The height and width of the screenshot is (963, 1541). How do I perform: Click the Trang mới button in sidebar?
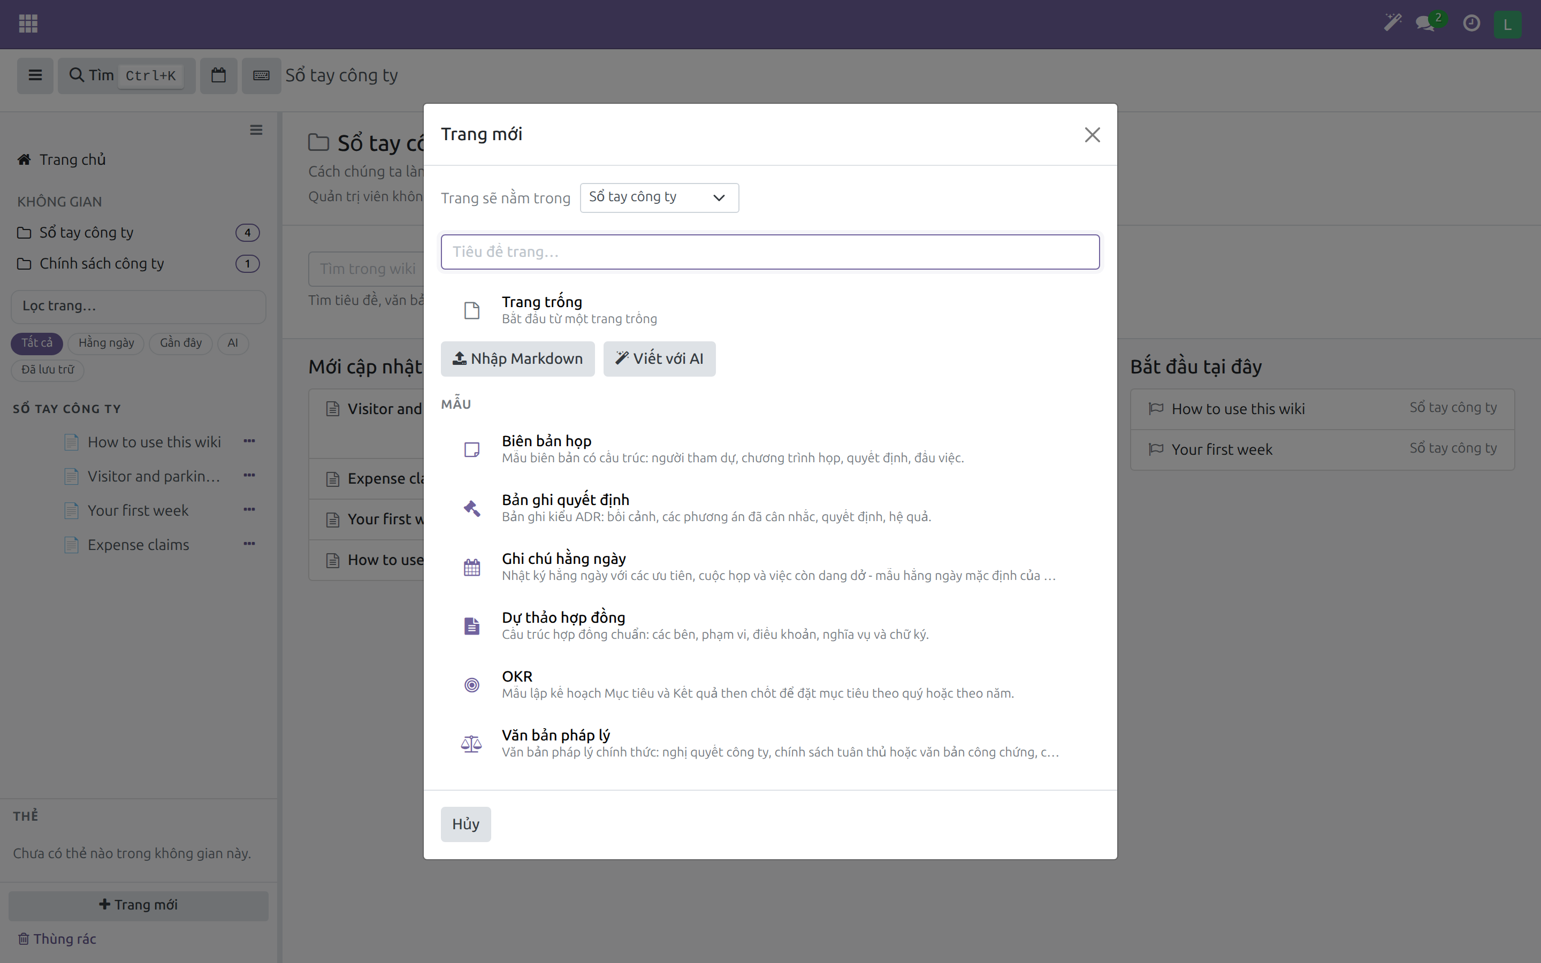click(x=138, y=905)
